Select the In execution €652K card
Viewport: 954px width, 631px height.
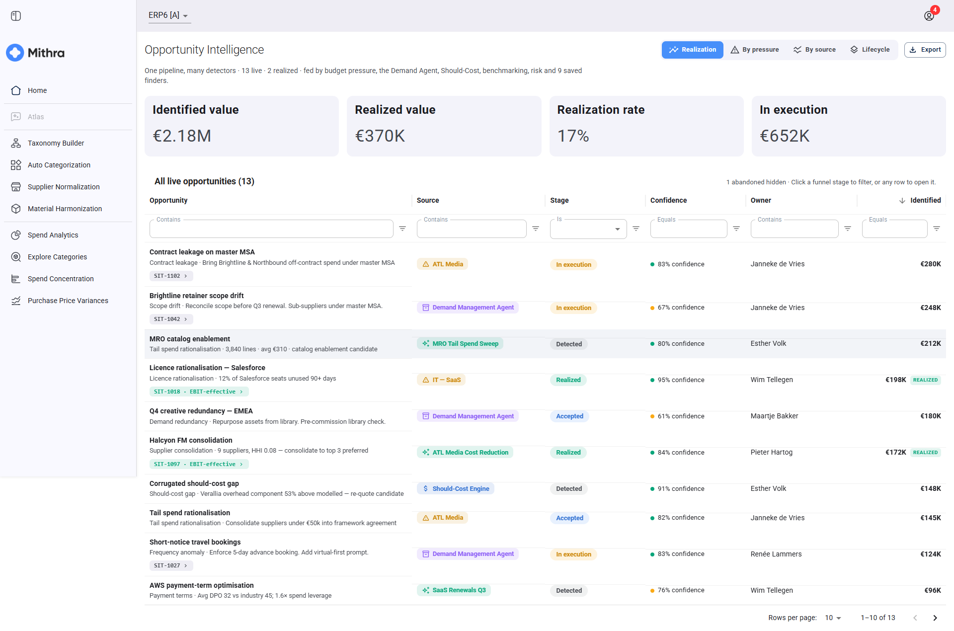pos(849,126)
